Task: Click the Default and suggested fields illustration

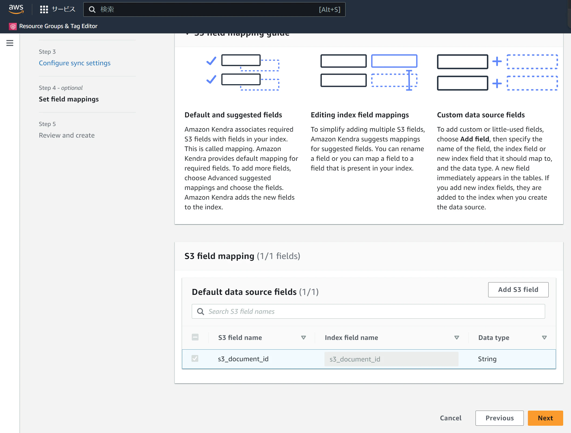Action: 242,72
